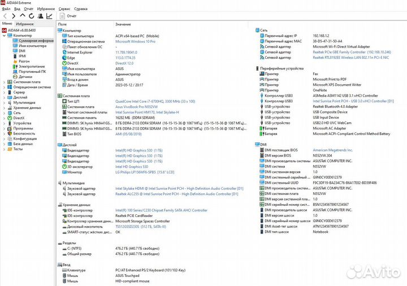Click the Edge row icon
Viewport: 407px width, 286px height.
(64, 58)
